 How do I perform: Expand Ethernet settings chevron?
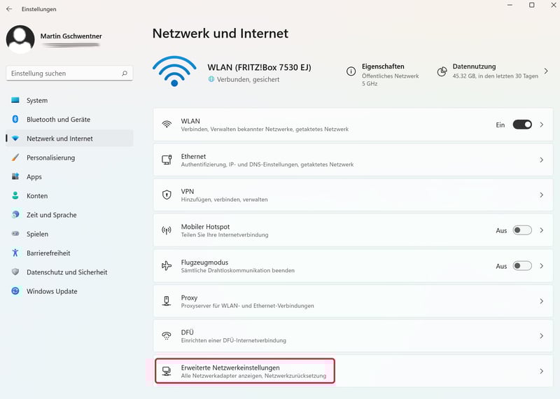[x=541, y=160]
